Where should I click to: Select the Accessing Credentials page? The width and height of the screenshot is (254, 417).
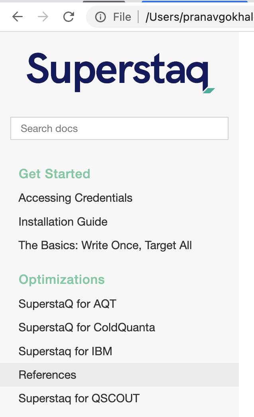pyautogui.click(x=75, y=198)
